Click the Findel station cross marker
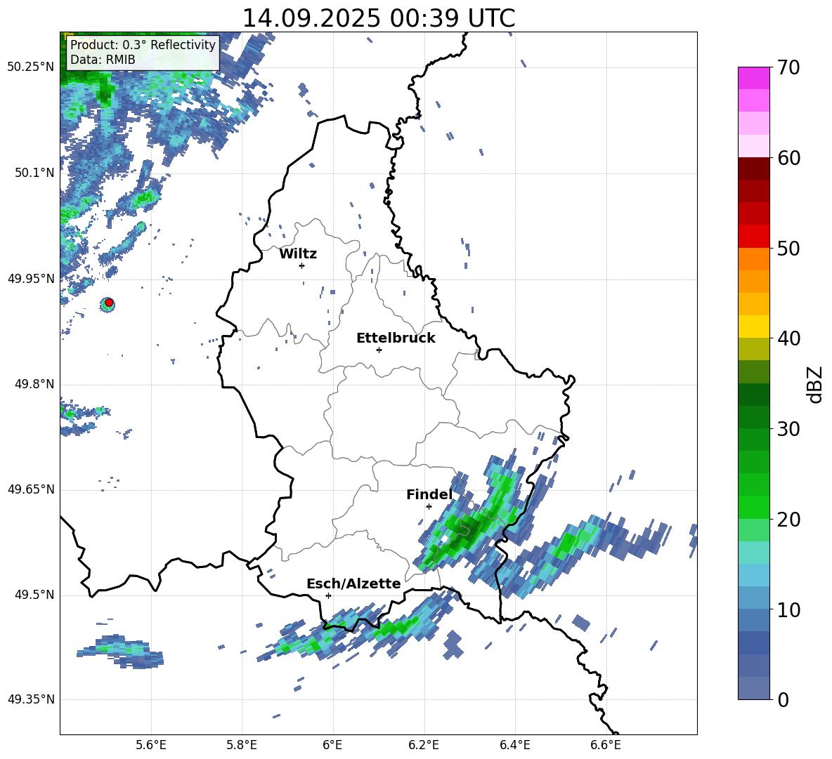832x759 pixels. point(429,507)
